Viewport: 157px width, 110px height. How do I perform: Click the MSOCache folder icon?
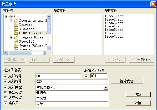(x=16, y=29)
